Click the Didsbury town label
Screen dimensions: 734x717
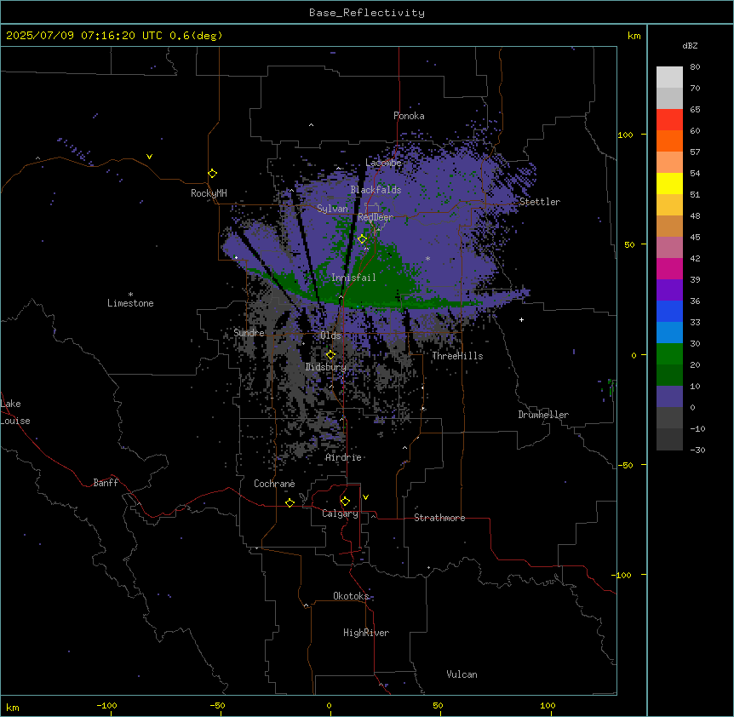[x=326, y=367]
